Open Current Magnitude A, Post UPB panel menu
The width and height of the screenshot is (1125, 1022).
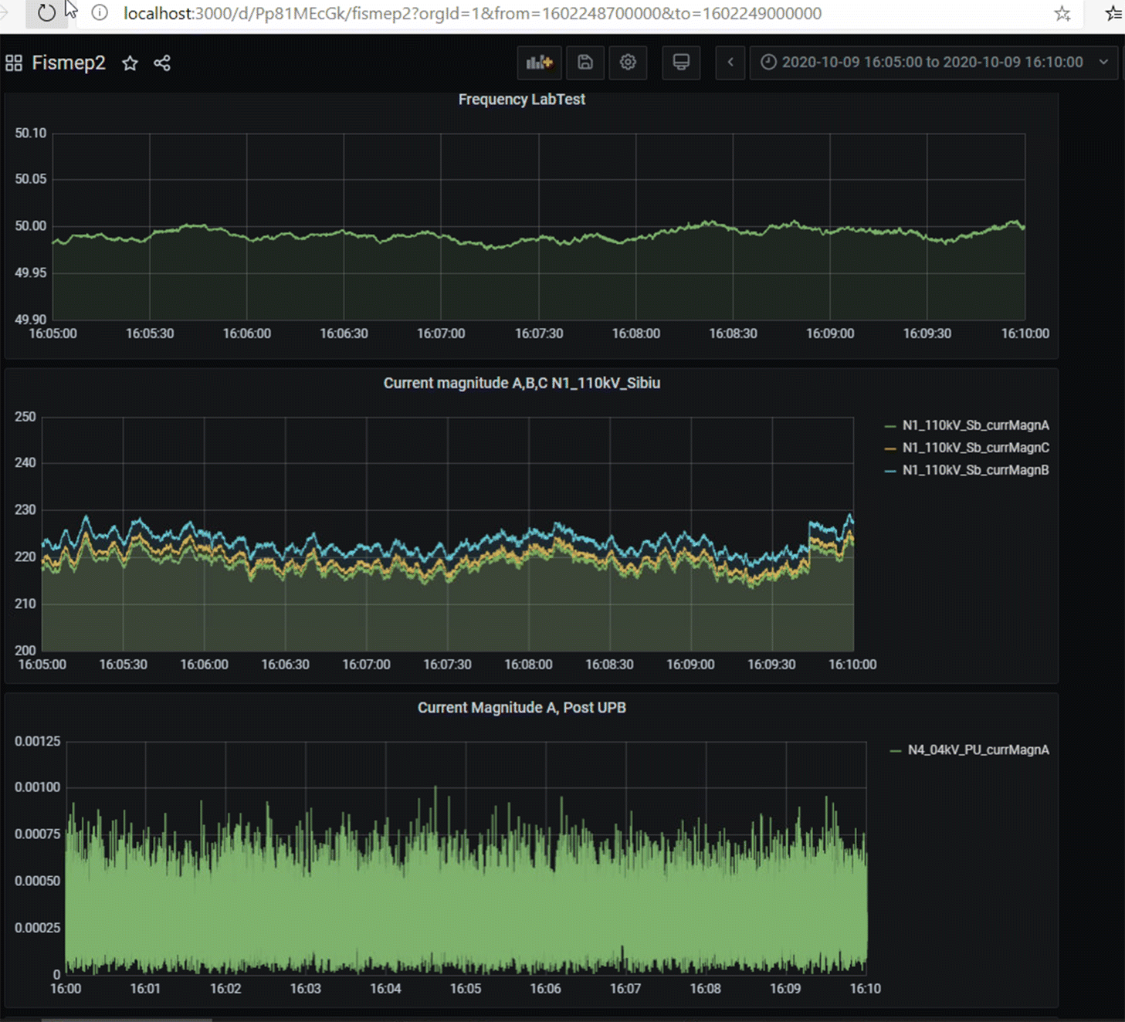tap(522, 708)
